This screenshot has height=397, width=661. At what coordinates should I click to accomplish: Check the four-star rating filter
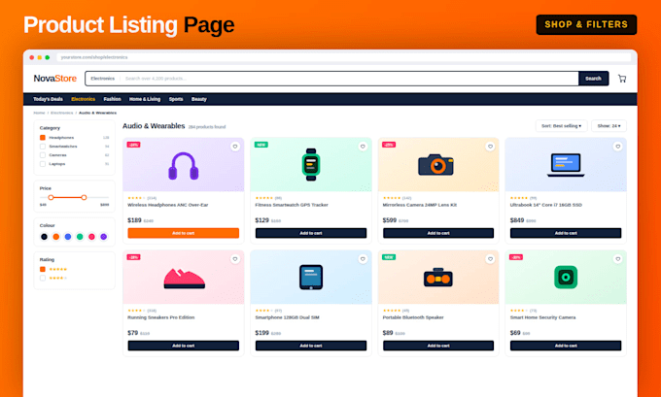[x=43, y=278]
